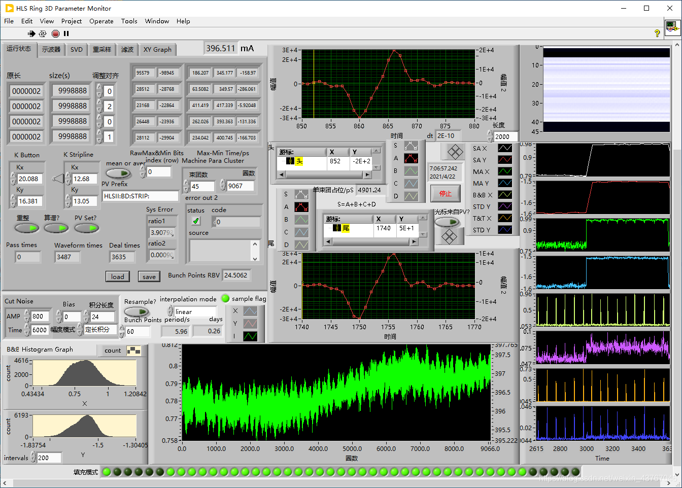Toggle the PV Set? switch
682x488 pixels.
click(x=87, y=228)
